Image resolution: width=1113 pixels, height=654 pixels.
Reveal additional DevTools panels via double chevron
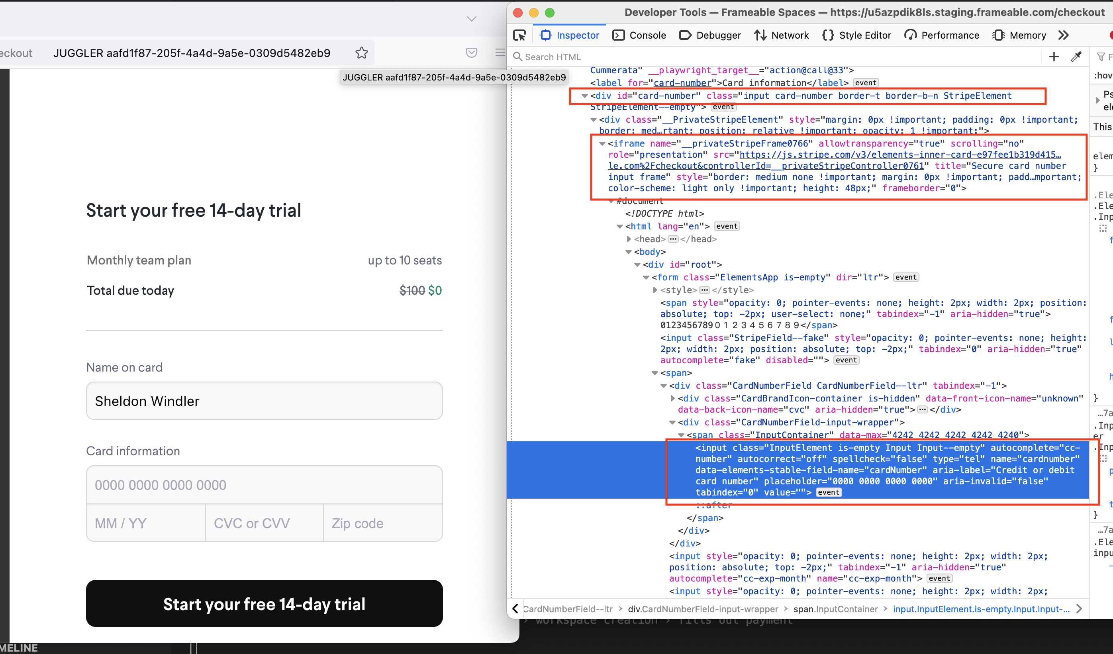pos(1064,35)
